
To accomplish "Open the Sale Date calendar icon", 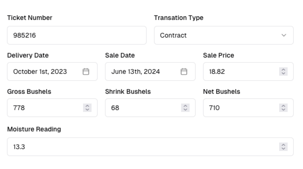I will click(184, 72).
